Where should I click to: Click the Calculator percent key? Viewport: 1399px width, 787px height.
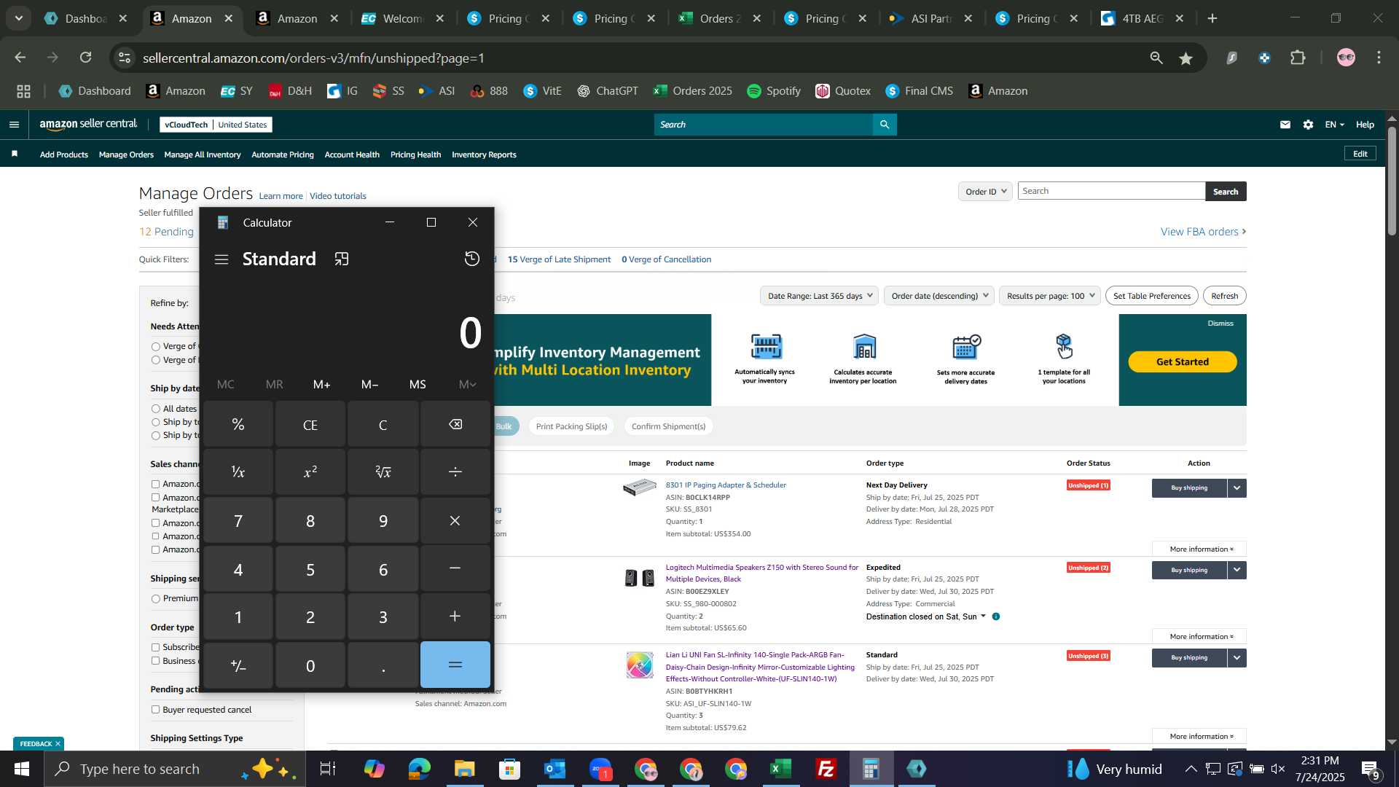coord(238,424)
